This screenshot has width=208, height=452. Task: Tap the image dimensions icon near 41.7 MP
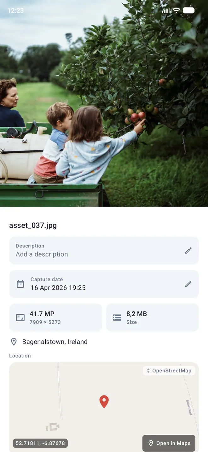click(x=20, y=317)
